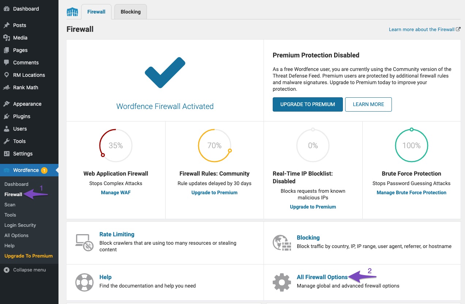
Task: Click the Help lifebuoy icon
Action: coord(84,282)
